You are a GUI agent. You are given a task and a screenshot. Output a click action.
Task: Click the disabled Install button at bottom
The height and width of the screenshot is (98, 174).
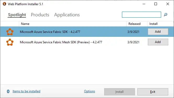pos(120,92)
